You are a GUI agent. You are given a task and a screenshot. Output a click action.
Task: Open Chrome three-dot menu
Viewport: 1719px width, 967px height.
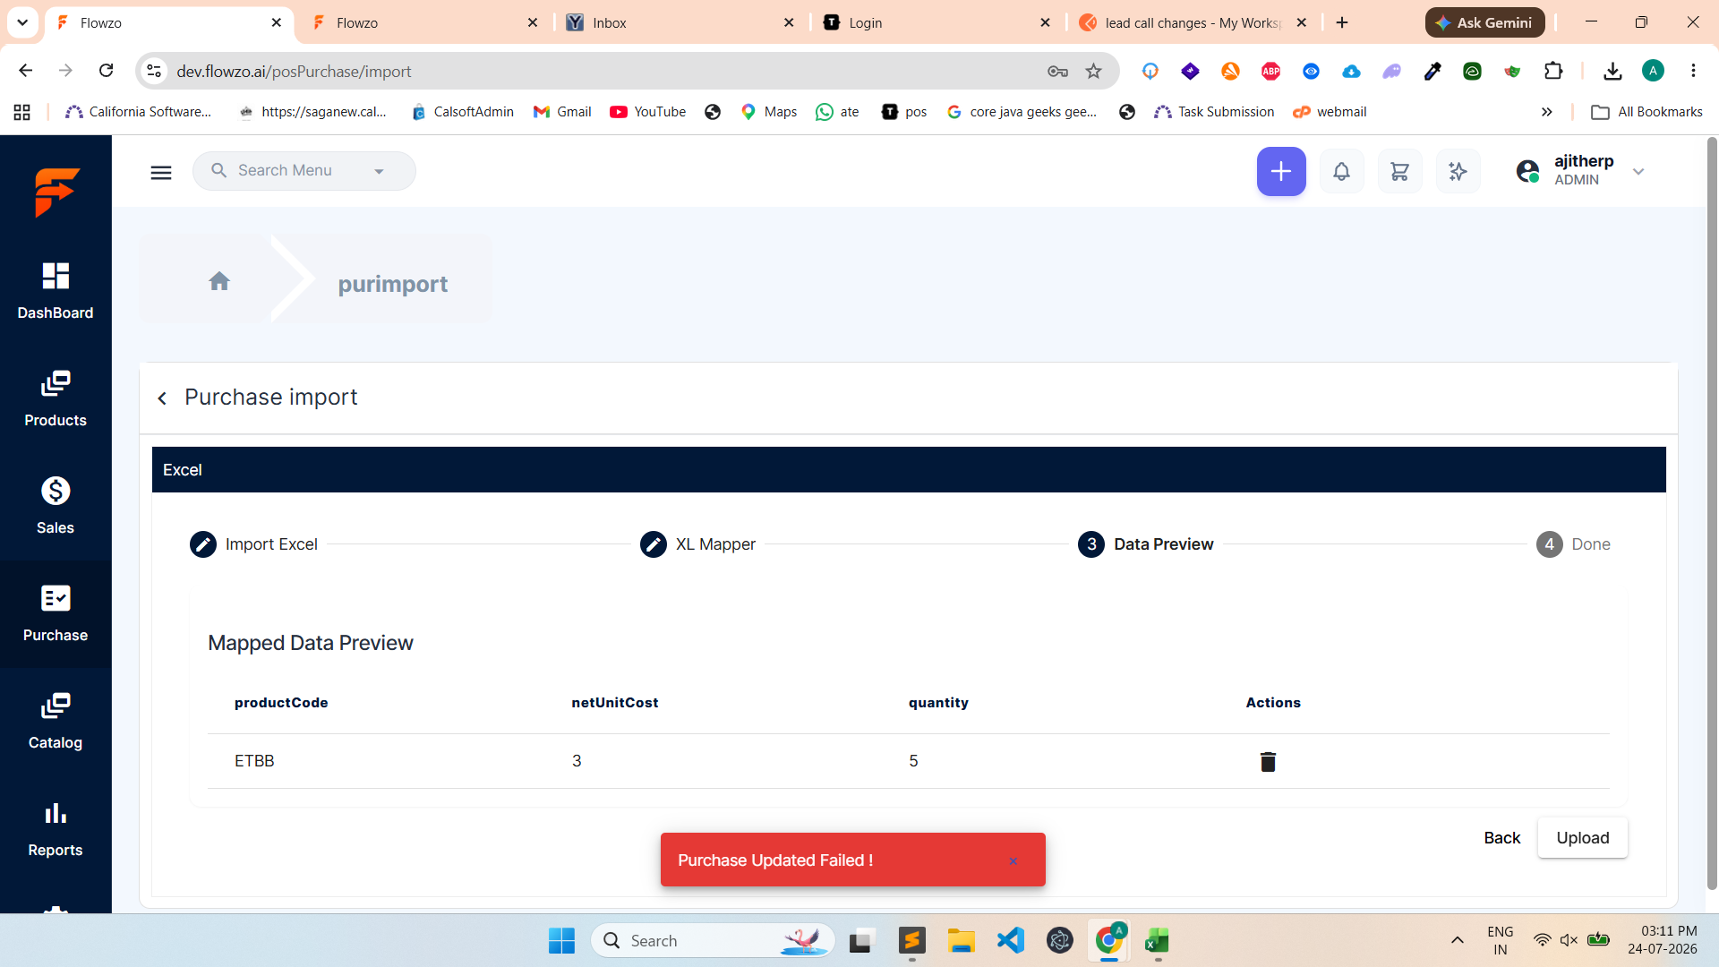[1693, 71]
